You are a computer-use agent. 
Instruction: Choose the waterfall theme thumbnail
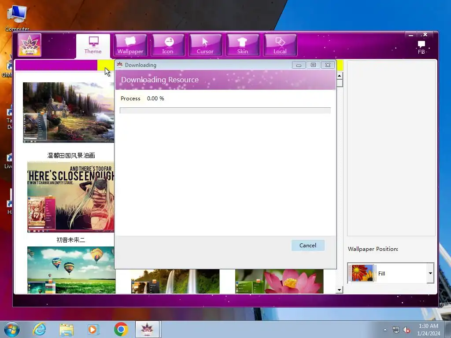click(x=175, y=281)
